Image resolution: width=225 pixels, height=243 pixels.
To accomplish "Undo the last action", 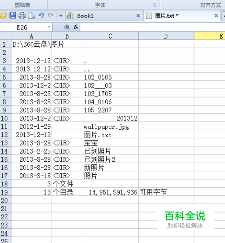I will click(x=41, y=16).
